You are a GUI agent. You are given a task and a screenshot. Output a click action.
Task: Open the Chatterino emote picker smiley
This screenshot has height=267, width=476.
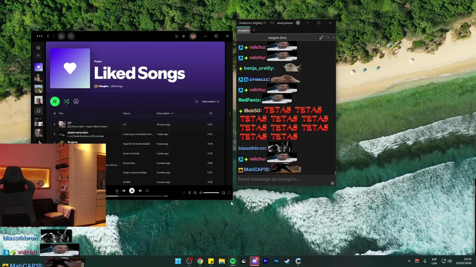[332, 183]
